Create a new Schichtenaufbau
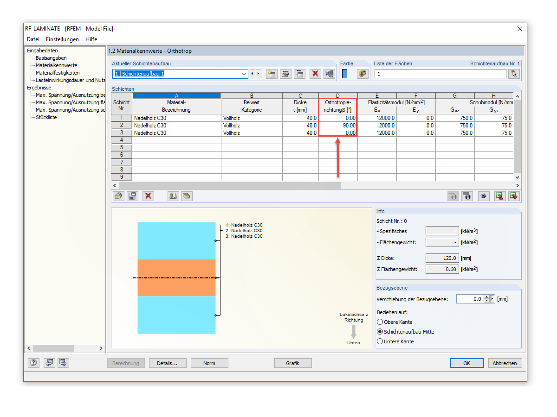 coord(272,74)
